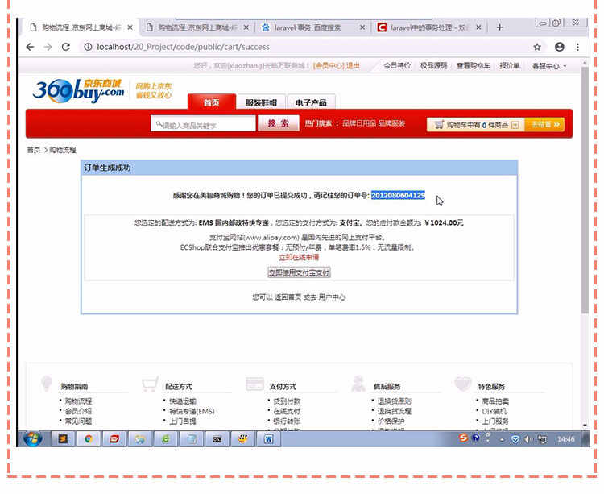604x494 pixels.
Task: Open the 服装鞋帽 category tab
Action: tap(261, 102)
